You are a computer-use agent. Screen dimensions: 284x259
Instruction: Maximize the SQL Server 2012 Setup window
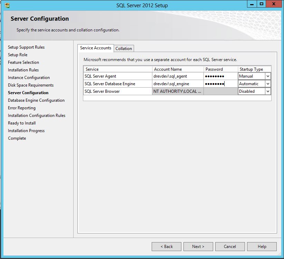[261, 4]
